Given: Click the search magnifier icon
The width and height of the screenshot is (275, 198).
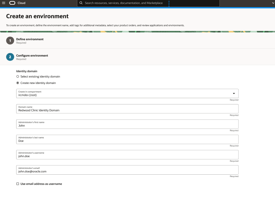Looking at the screenshot, I should 80,3.
